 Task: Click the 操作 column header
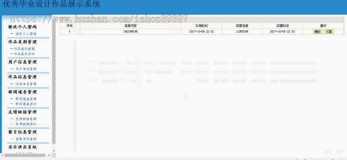[x=323, y=26]
